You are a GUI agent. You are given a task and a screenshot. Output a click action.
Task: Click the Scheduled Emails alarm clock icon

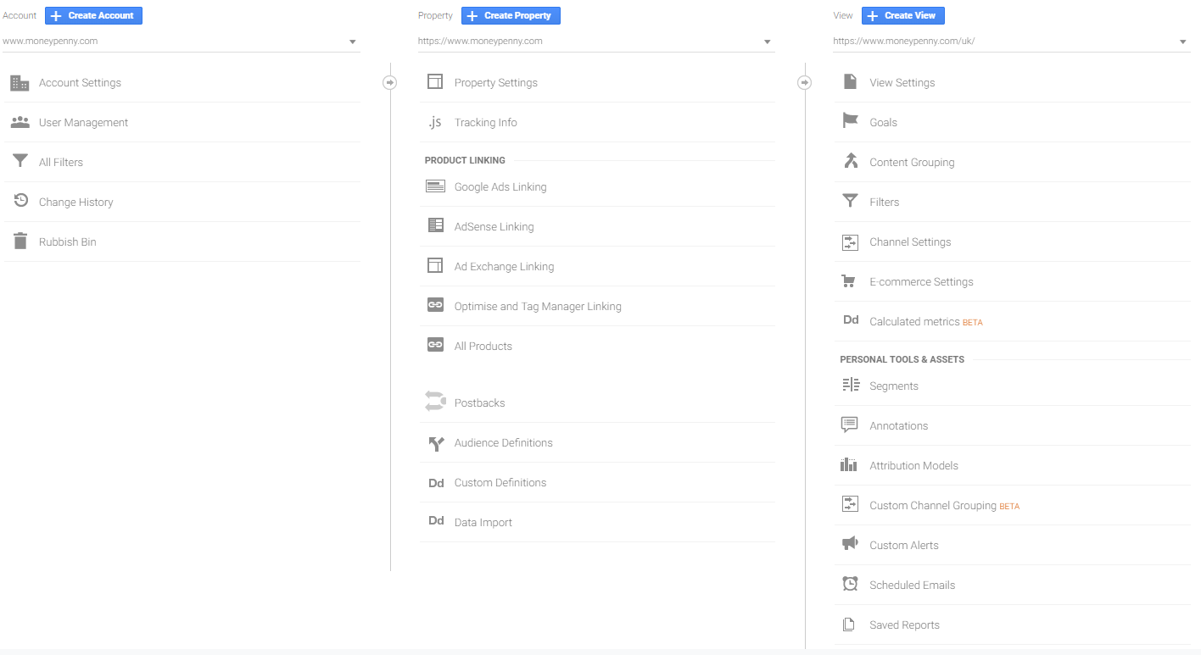(850, 584)
